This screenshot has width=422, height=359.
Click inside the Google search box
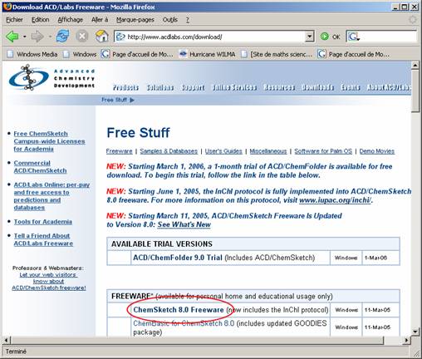pos(388,37)
